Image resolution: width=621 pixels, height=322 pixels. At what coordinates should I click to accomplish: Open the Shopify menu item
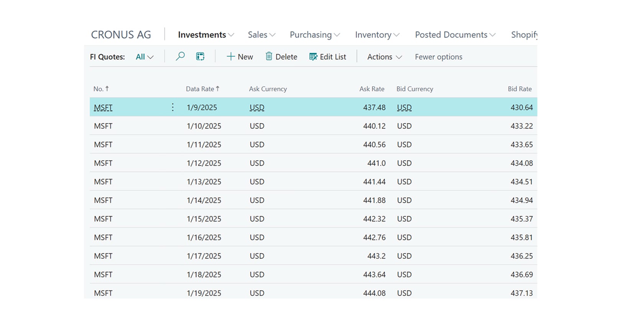[524, 35]
